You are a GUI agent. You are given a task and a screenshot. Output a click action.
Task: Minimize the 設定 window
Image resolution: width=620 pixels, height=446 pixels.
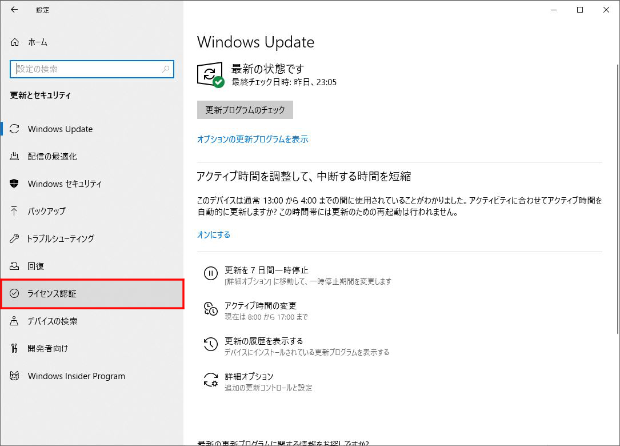click(554, 10)
